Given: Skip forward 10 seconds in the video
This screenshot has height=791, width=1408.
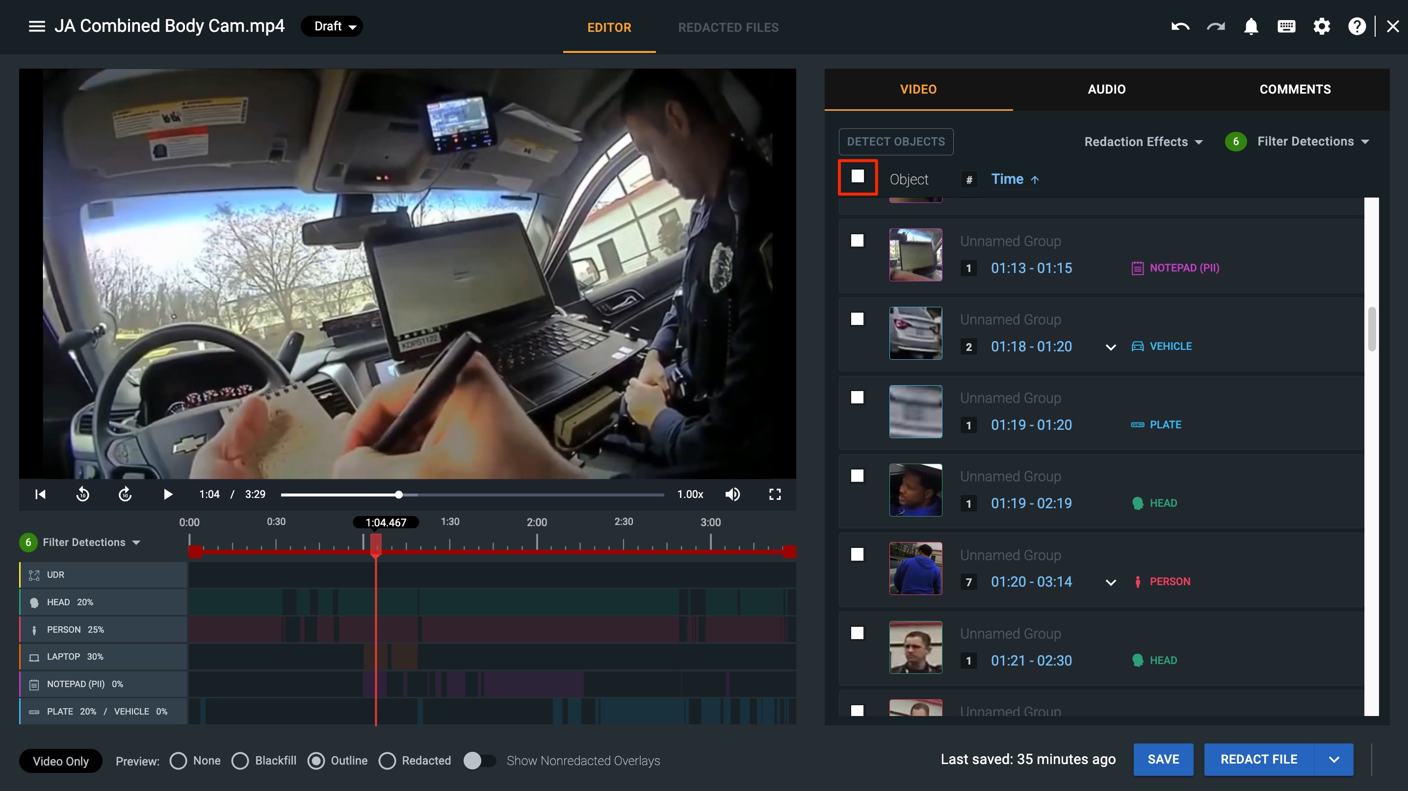Looking at the screenshot, I should click(125, 494).
